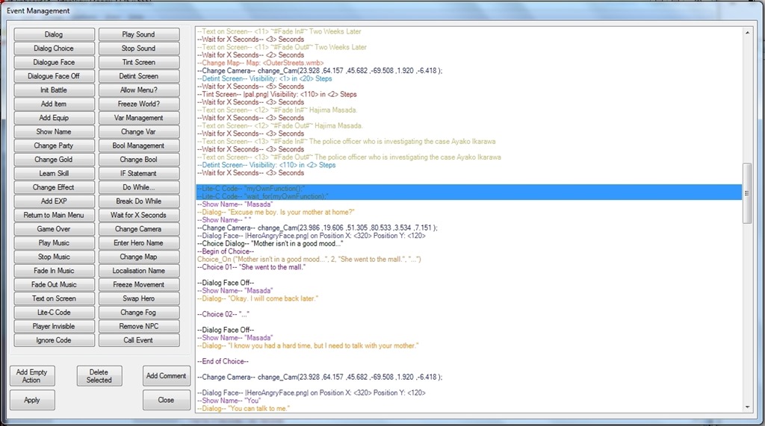Click the scrollbar up arrow
The width and height of the screenshot is (765, 426).
click(748, 33)
